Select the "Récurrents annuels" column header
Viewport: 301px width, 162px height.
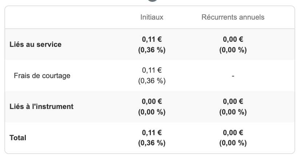(233, 17)
